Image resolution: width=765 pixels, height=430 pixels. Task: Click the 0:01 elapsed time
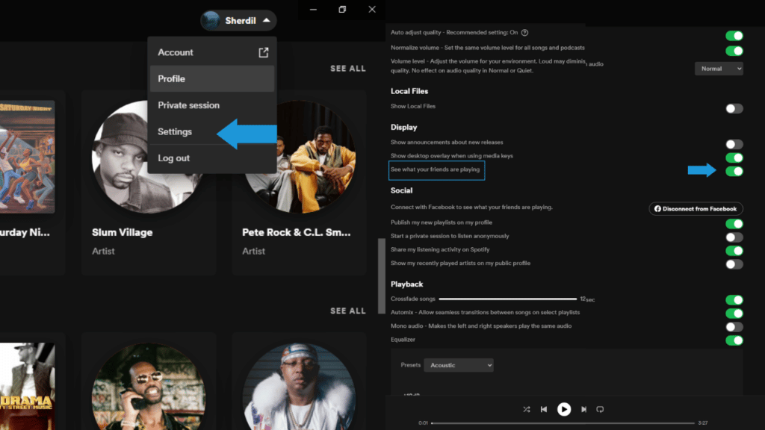coord(423,423)
